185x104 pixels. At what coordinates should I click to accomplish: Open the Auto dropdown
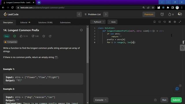pos(112,22)
